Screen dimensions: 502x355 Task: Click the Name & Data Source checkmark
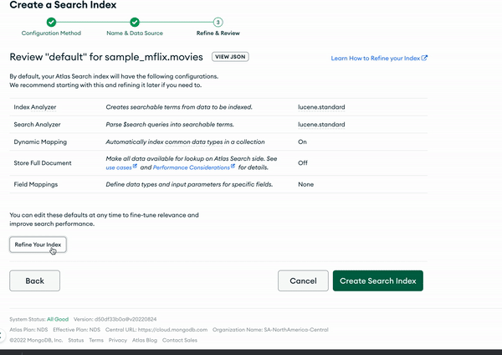(x=135, y=22)
